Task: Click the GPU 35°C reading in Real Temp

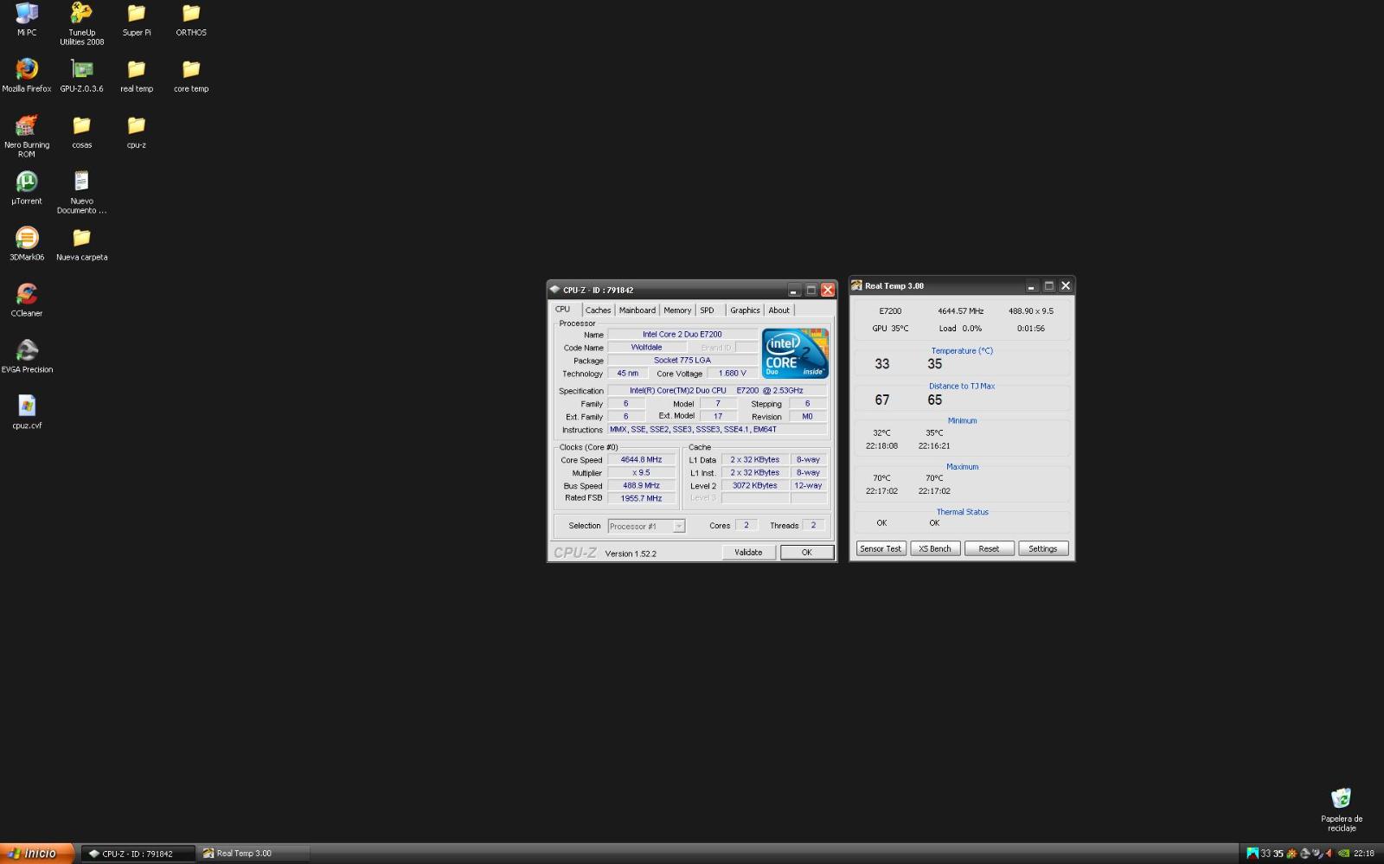Action: pos(890,329)
